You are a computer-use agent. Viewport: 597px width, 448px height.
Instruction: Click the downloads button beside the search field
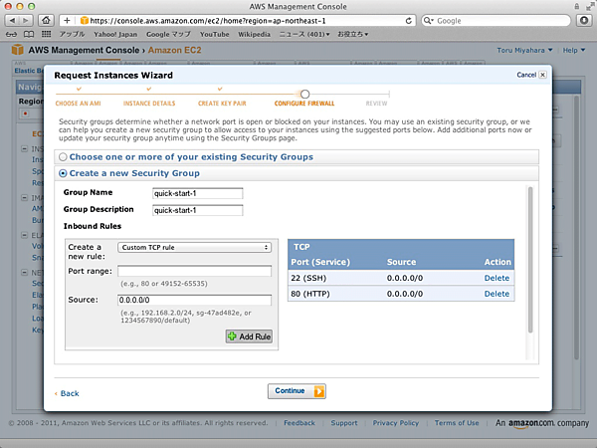click(x=584, y=21)
